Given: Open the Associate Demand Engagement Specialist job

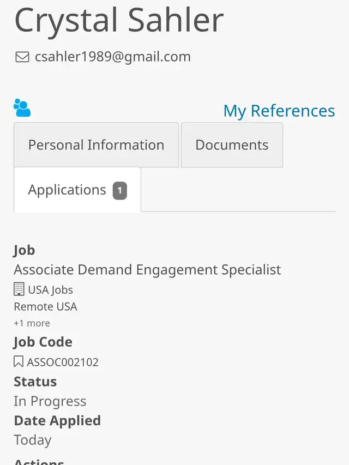Looking at the screenshot, I should click(x=147, y=270).
